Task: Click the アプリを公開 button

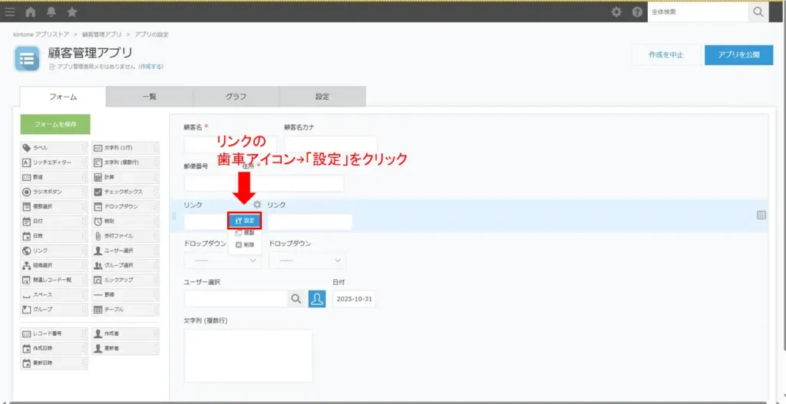Action: click(x=739, y=55)
